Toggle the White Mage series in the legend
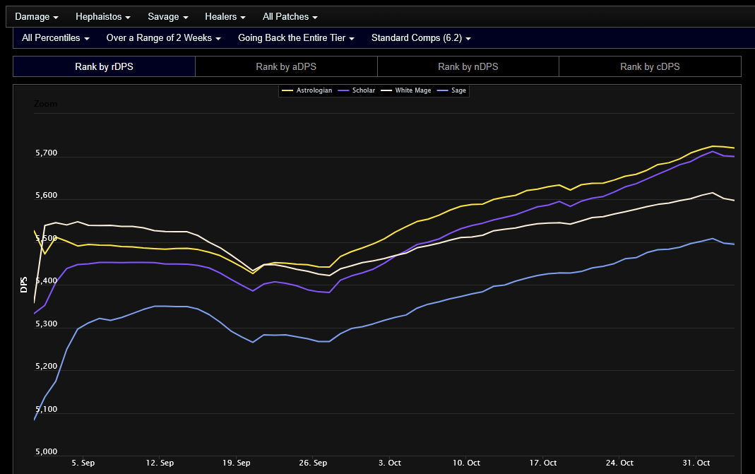Screen dimensions: 755x474 (406, 90)
